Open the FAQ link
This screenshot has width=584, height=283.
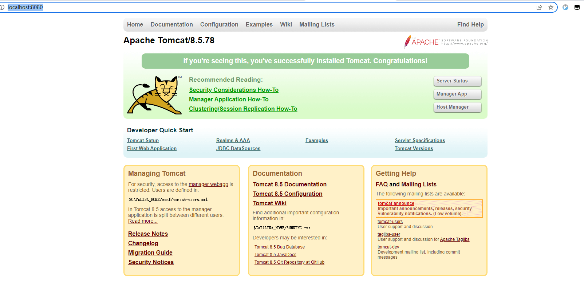tap(382, 184)
